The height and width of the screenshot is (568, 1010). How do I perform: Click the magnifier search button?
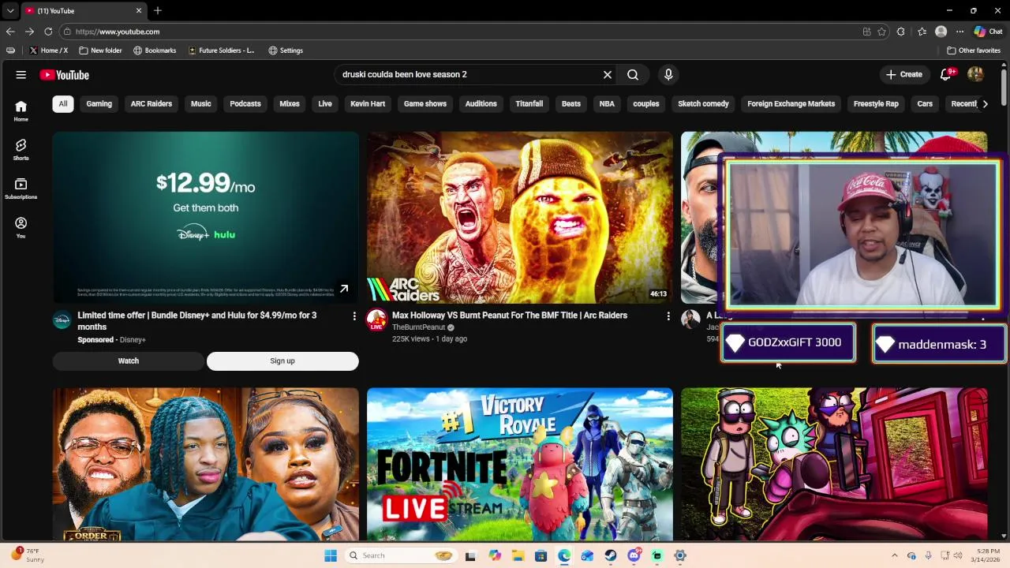tap(633, 75)
